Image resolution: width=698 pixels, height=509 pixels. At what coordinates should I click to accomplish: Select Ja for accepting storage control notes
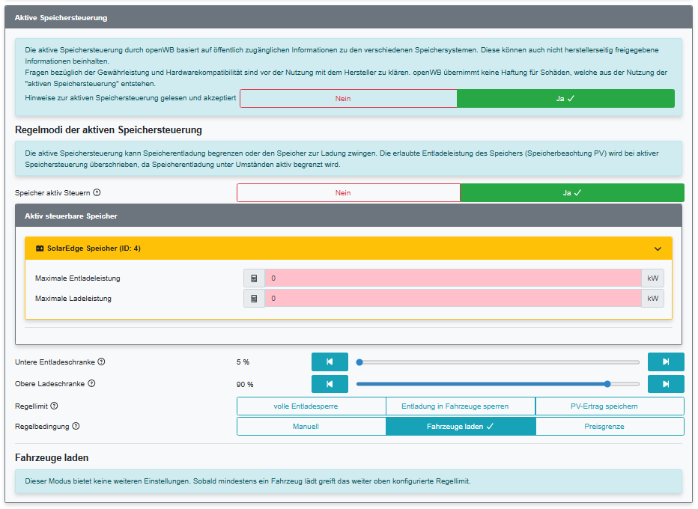pyautogui.click(x=565, y=99)
